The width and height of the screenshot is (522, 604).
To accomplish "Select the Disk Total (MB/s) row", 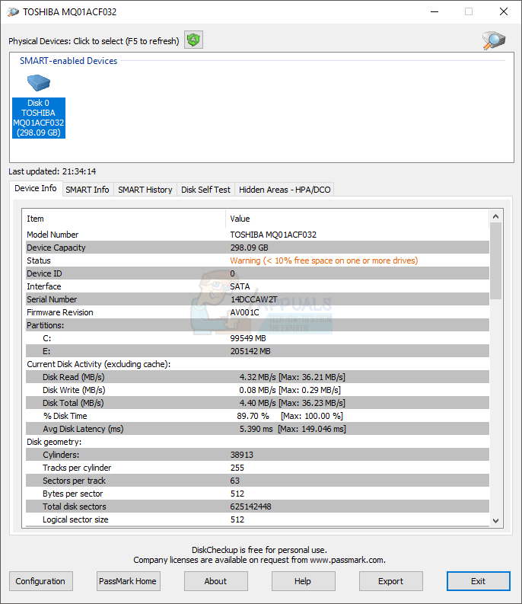I will 257,402.
